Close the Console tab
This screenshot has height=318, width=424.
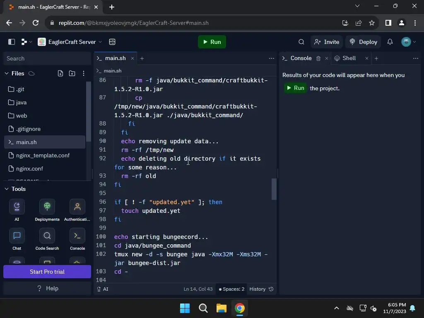pos(326,58)
